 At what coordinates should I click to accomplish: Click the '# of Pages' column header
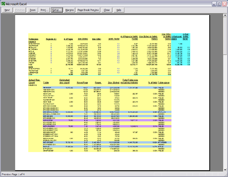point(68,39)
